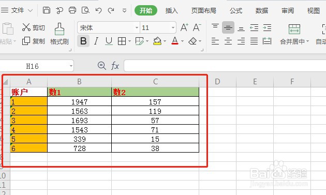Viewport: 326px width, 195px height.
Task: Expand the borders dropdown arrow
Action: tap(129, 41)
